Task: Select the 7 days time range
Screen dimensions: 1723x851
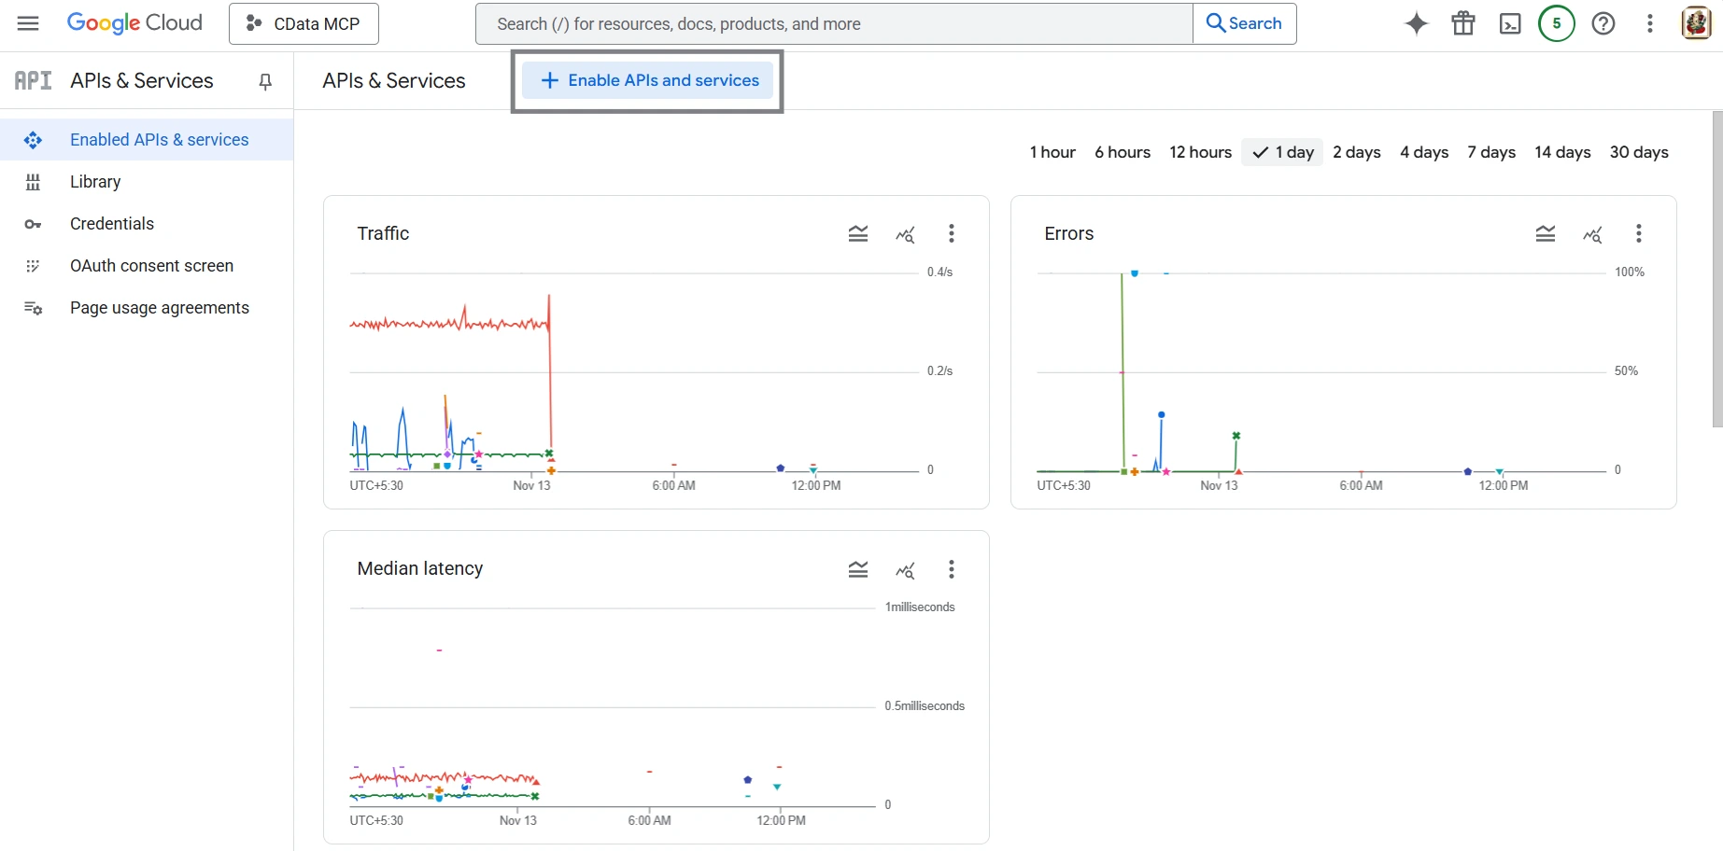Action: (x=1490, y=152)
